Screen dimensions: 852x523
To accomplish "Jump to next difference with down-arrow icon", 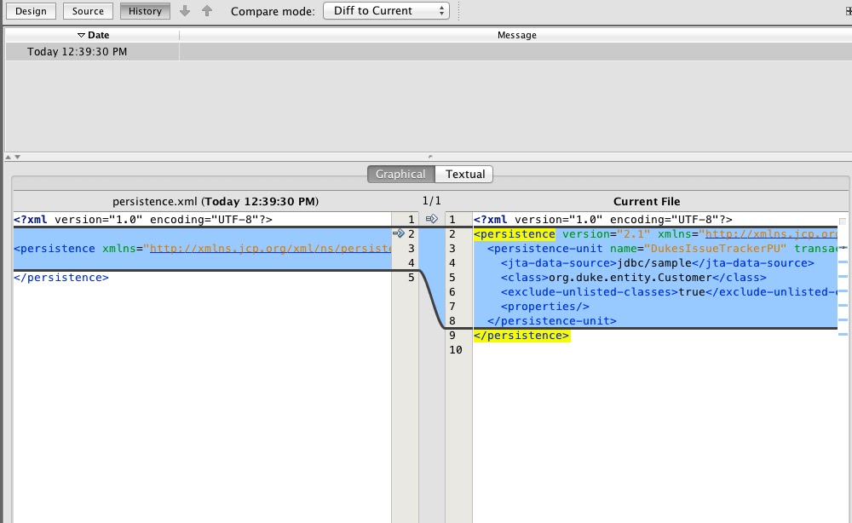I will pos(184,10).
